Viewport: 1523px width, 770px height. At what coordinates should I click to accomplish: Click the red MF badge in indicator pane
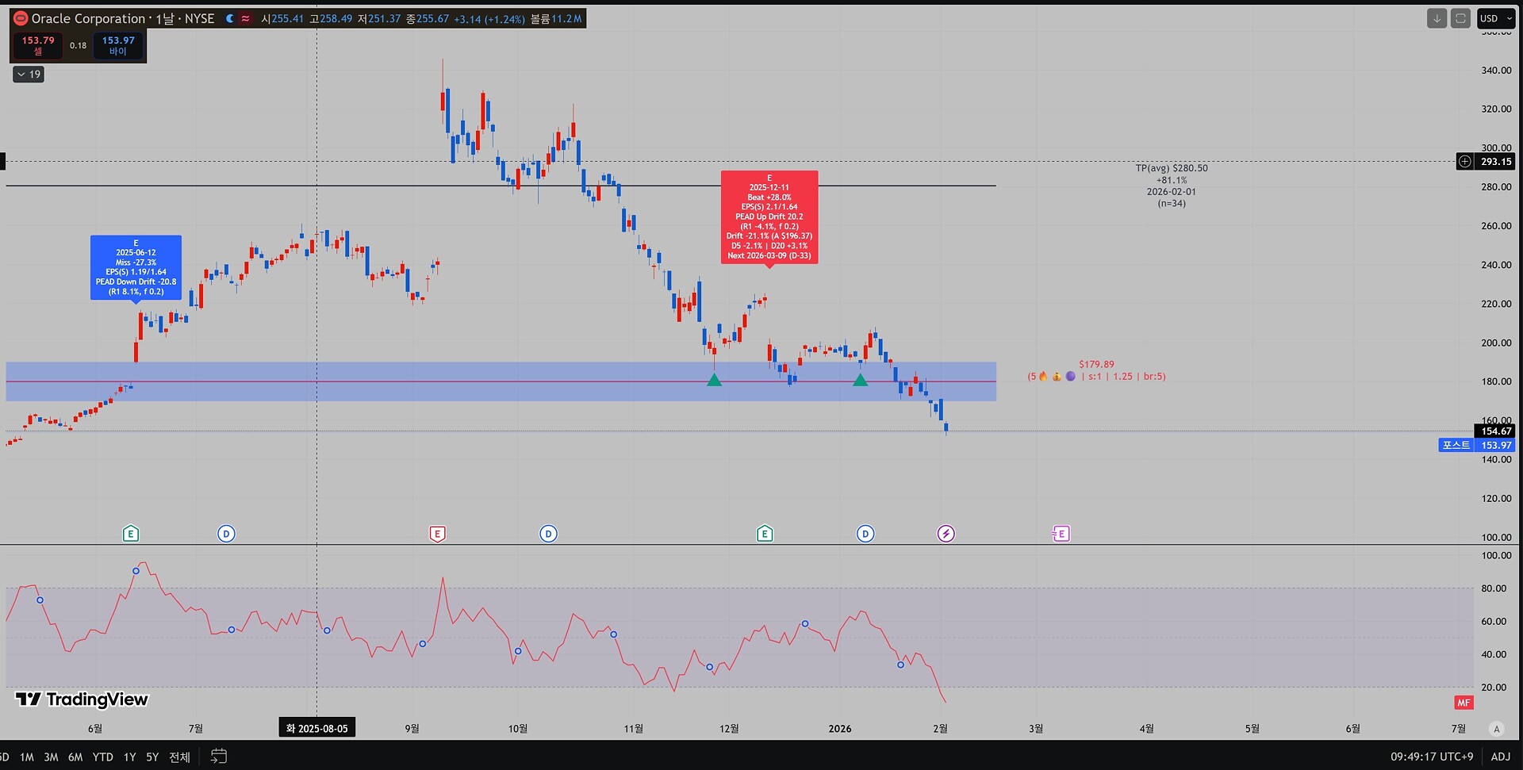coord(1464,703)
